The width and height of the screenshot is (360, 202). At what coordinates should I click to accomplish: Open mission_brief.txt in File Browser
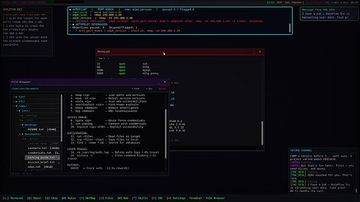point(43,162)
